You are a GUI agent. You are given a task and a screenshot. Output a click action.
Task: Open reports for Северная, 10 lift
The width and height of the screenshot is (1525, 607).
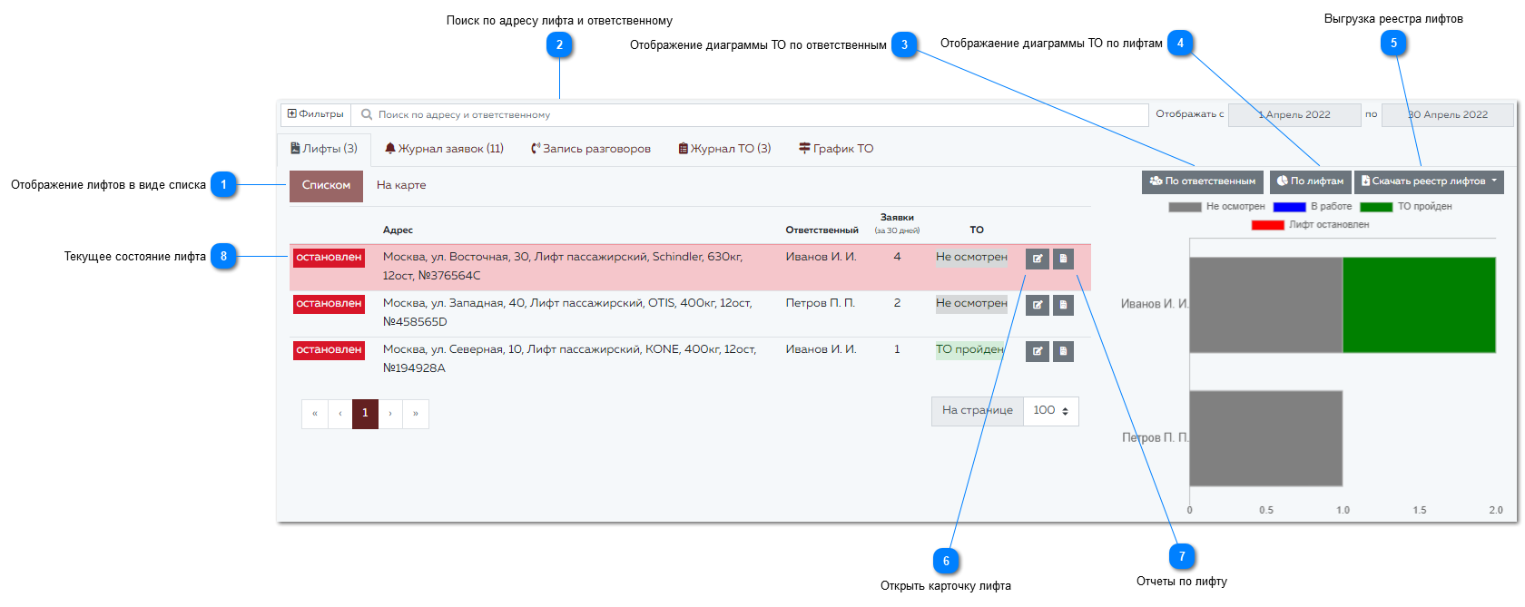click(1063, 351)
